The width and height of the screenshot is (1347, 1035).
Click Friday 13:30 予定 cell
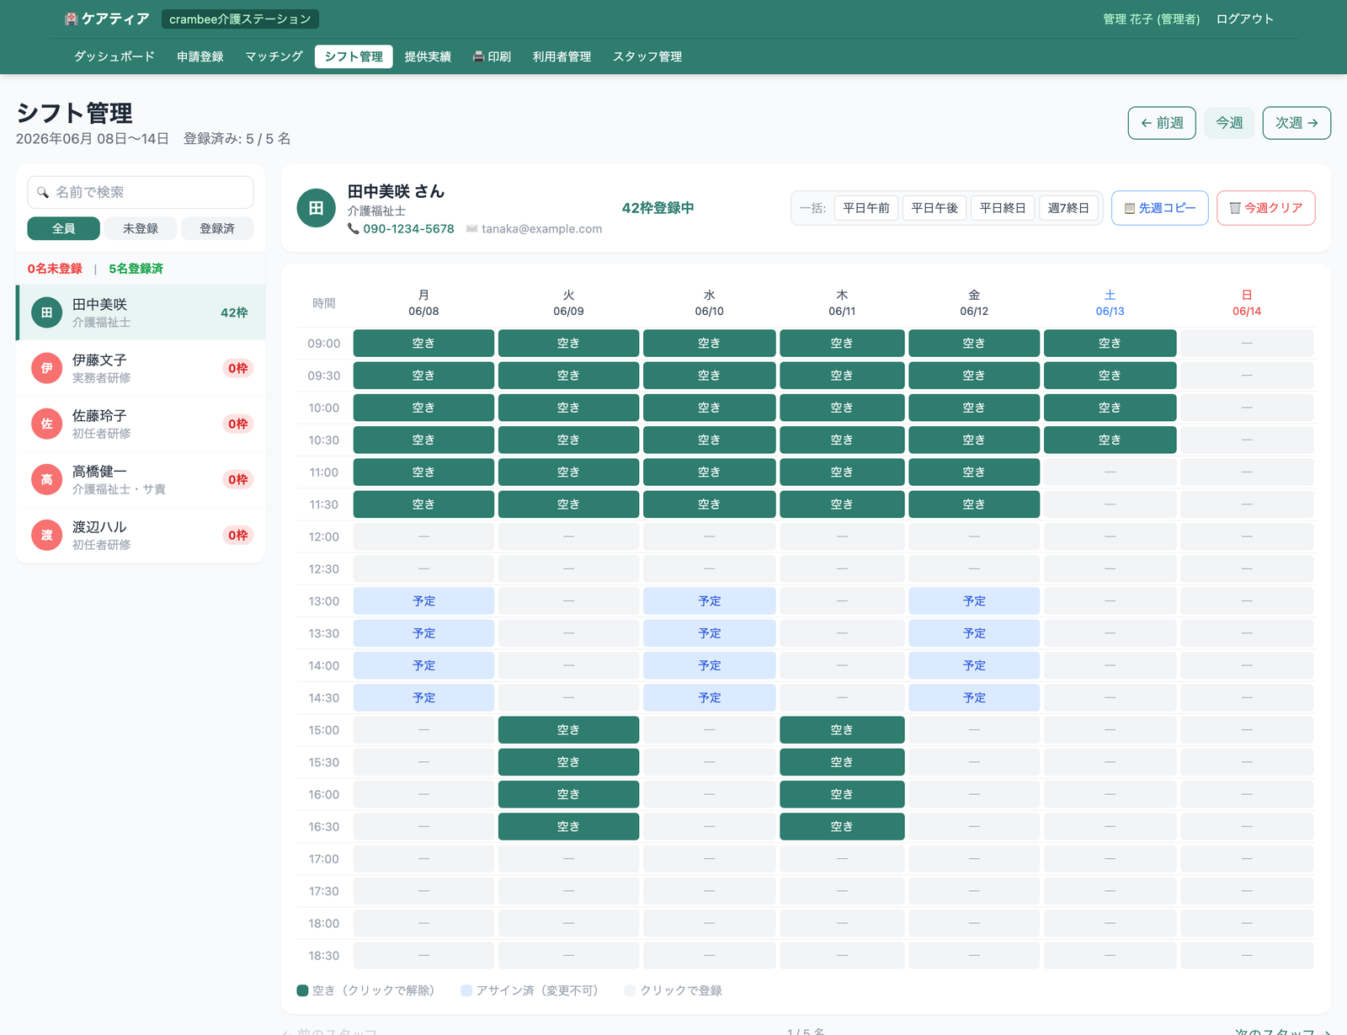(x=974, y=633)
